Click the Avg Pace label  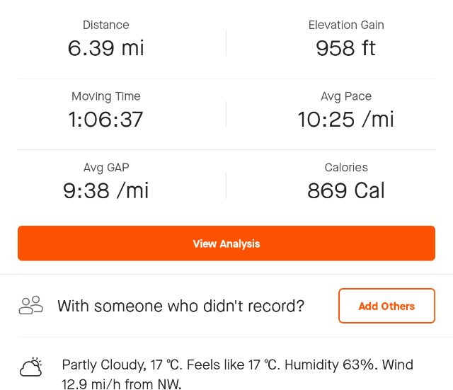coord(346,96)
